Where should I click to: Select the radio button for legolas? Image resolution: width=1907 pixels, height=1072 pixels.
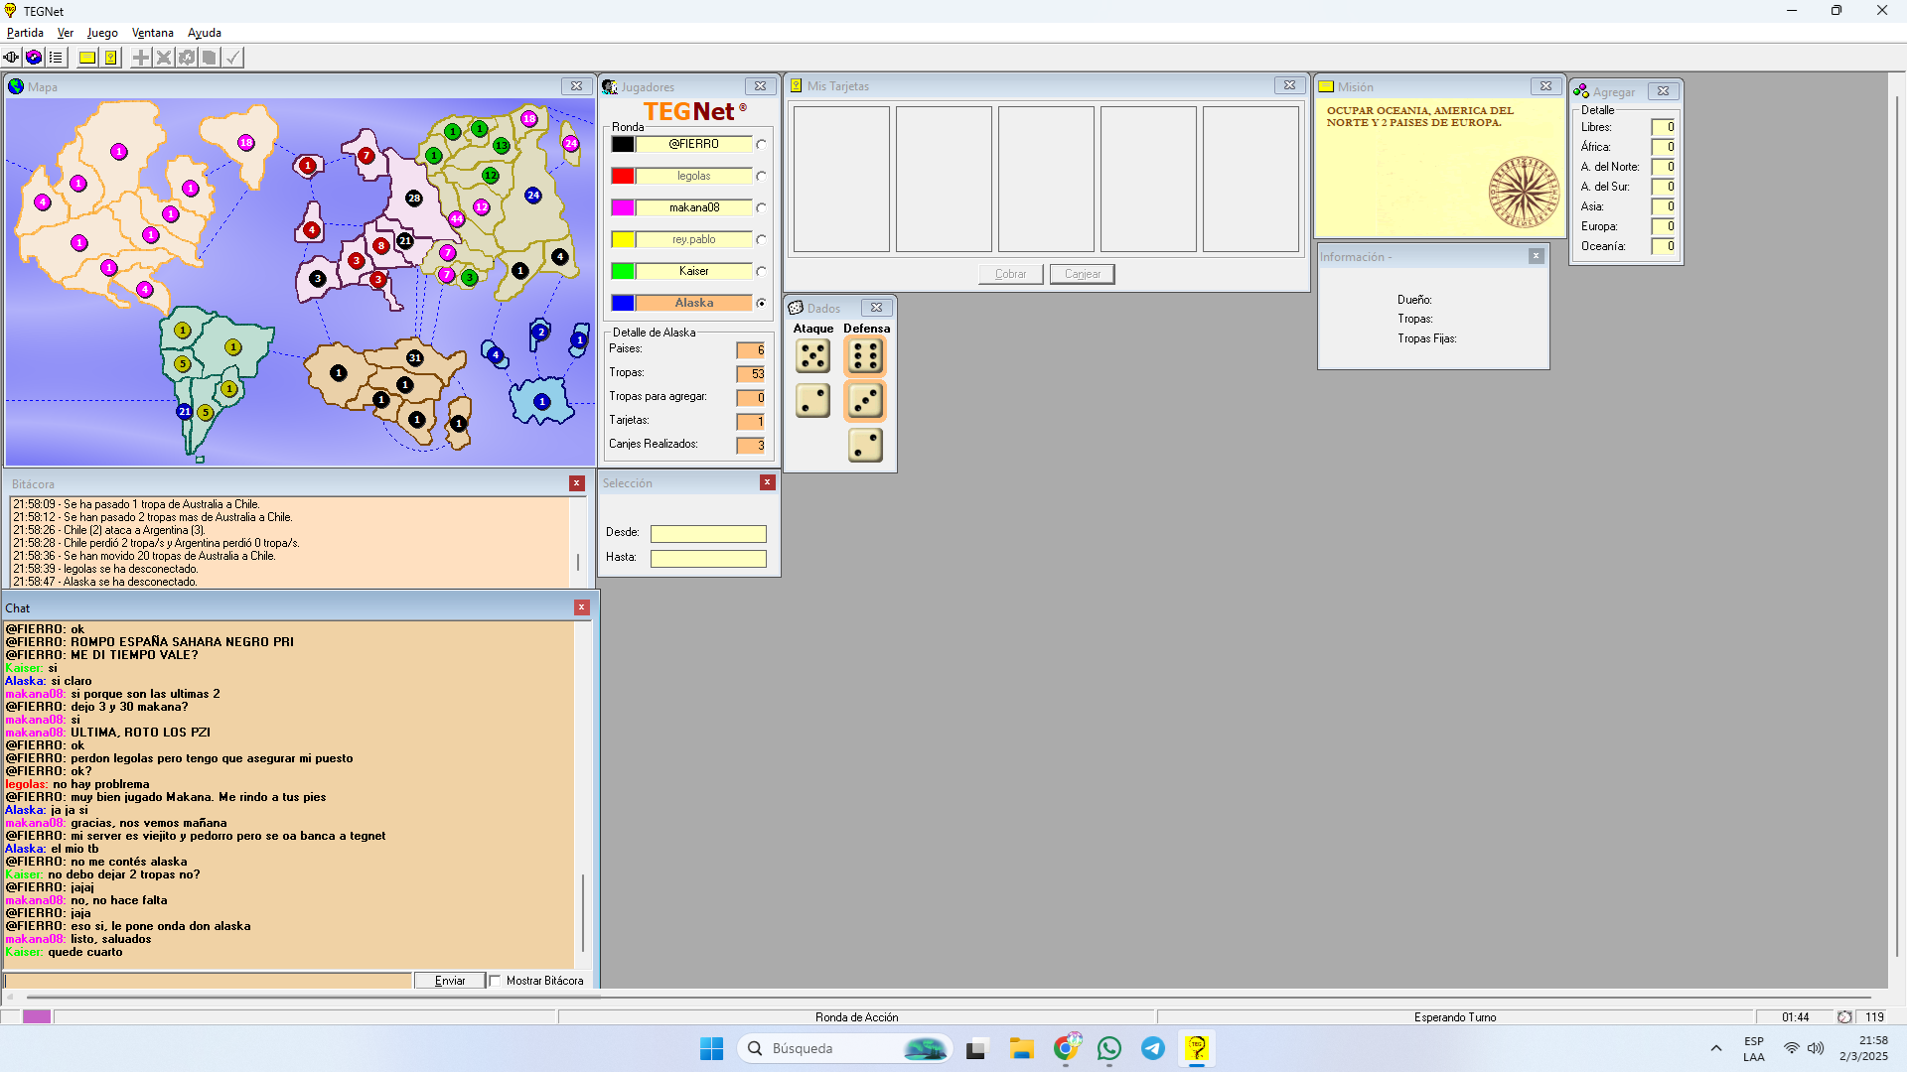(x=761, y=177)
